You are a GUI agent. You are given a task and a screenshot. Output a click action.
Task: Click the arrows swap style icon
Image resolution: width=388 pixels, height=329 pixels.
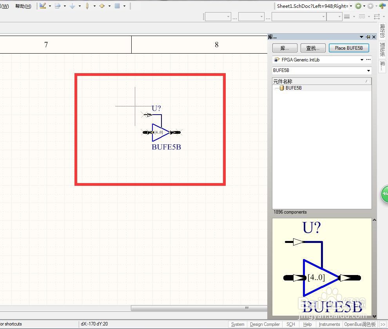tap(377, 16)
